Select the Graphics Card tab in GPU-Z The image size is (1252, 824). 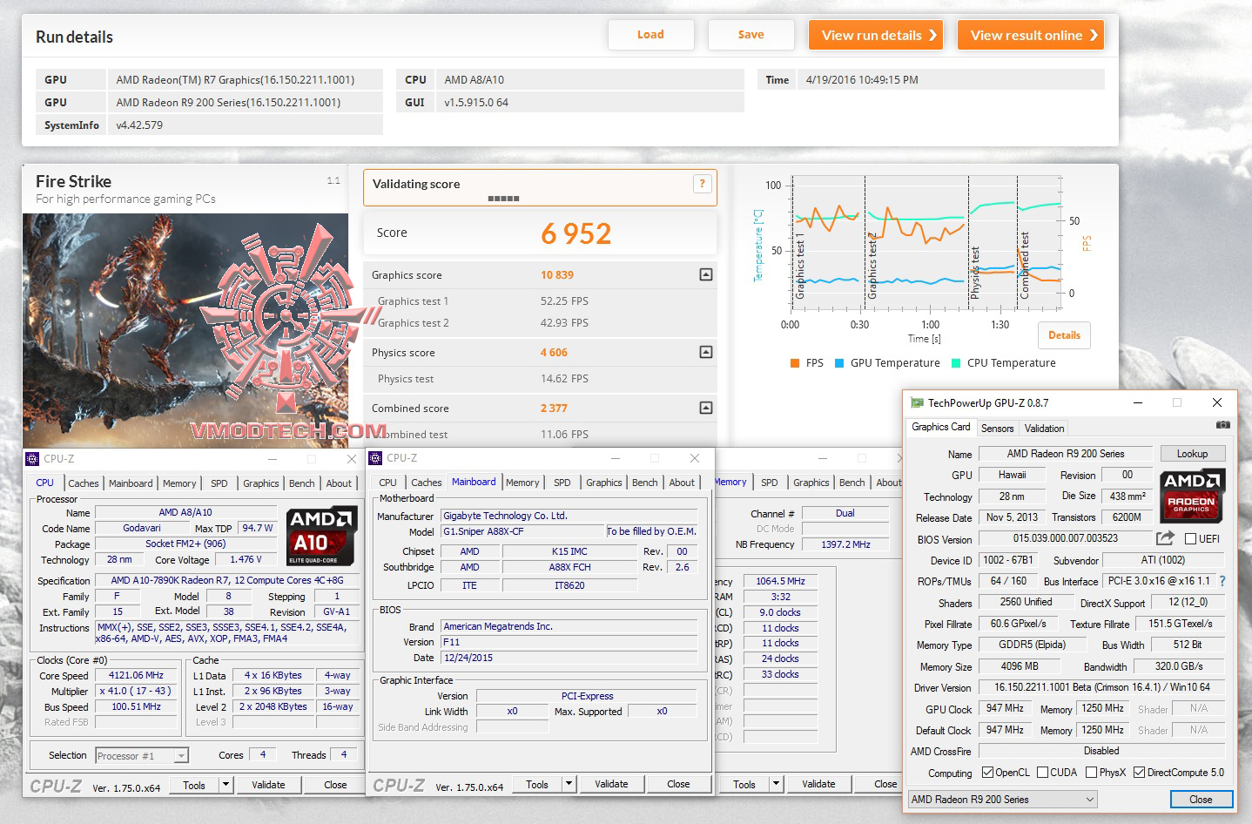[941, 427]
